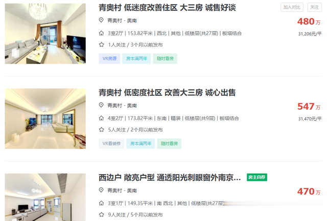Open the third listing's photo thumbnail
Viewport: 327px width, 221px height.
coord(45,197)
